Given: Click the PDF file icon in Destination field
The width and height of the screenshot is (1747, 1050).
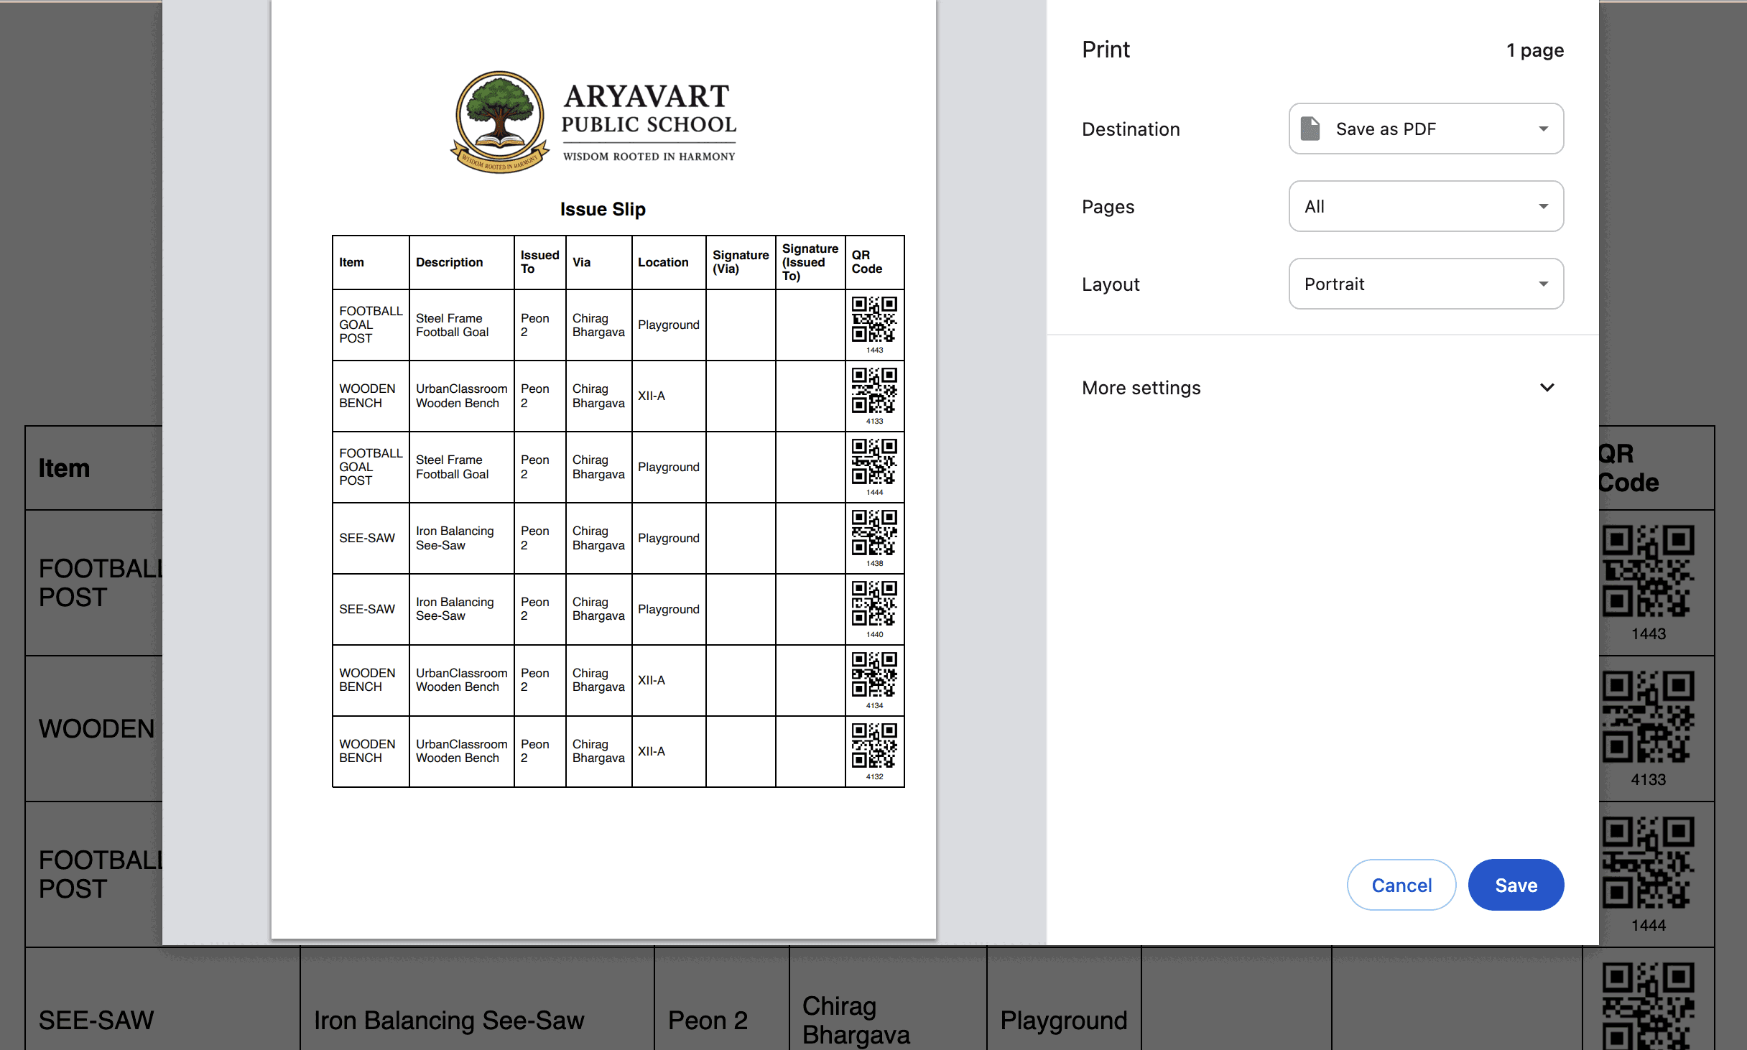Looking at the screenshot, I should [x=1310, y=129].
